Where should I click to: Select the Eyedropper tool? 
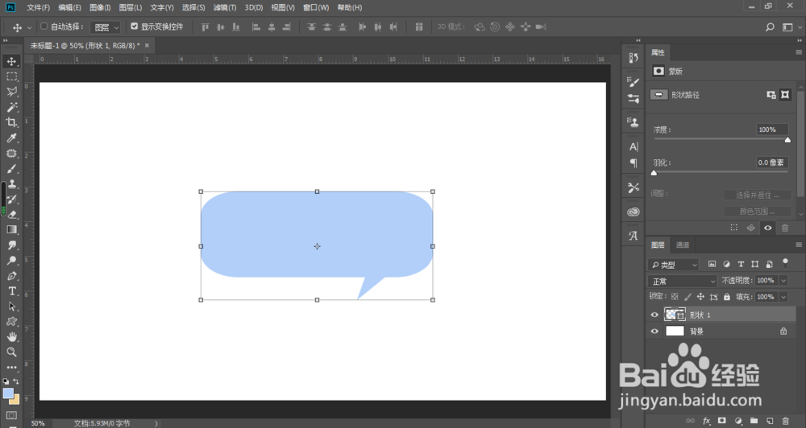coord(11,138)
